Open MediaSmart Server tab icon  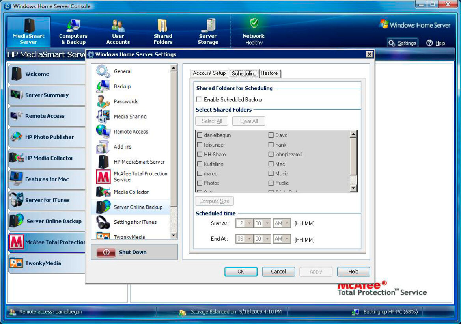click(x=30, y=26)
